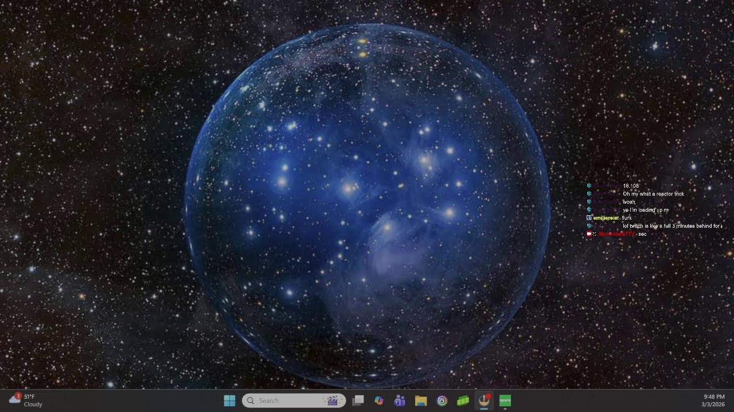
Task: Click message "lol twitch is like a full 3 minutes behind"
Action: (667, 226)
